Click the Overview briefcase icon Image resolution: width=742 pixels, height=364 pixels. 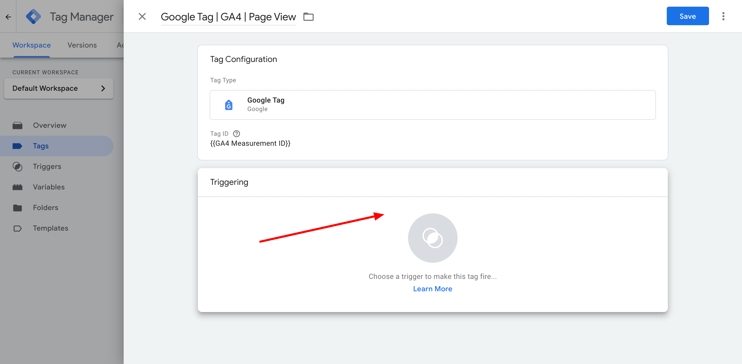tap(18, 125)
